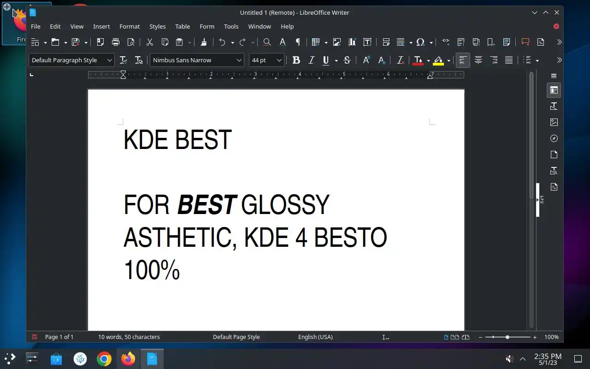Click the Copy icon
Screen dimensions: 590x369
(165, 42)
